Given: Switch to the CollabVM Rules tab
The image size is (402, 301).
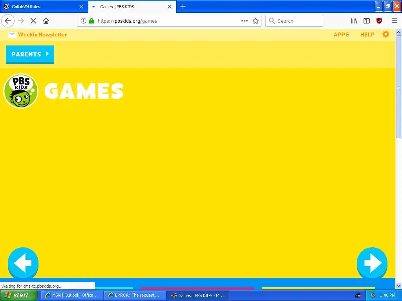Looking at the screenshot, I should tap(44, 6).
